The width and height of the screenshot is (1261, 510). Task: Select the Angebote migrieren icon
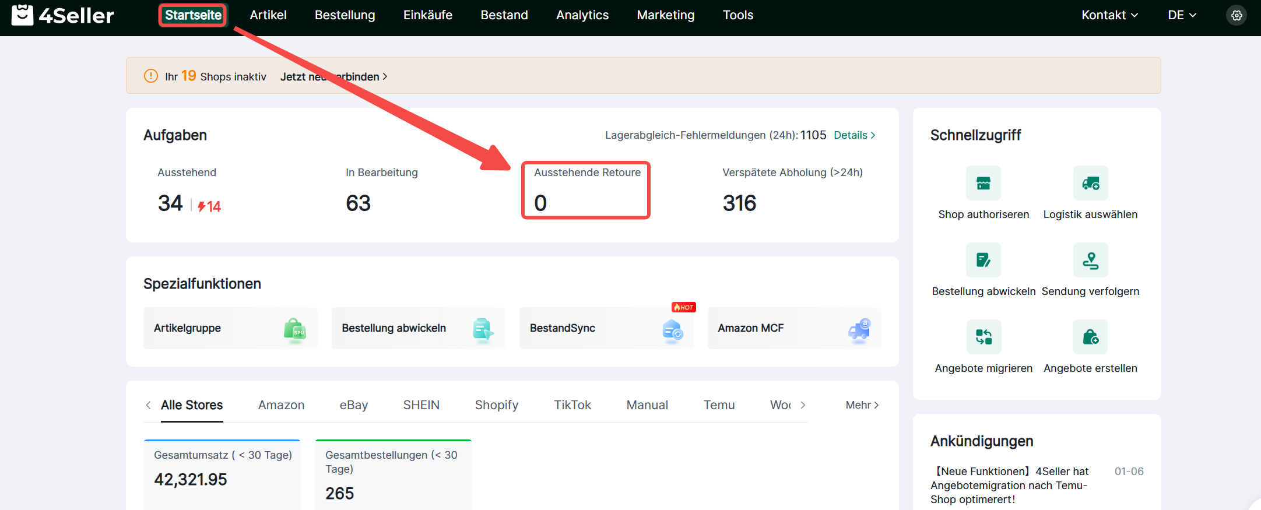click(x=983, y=337)
